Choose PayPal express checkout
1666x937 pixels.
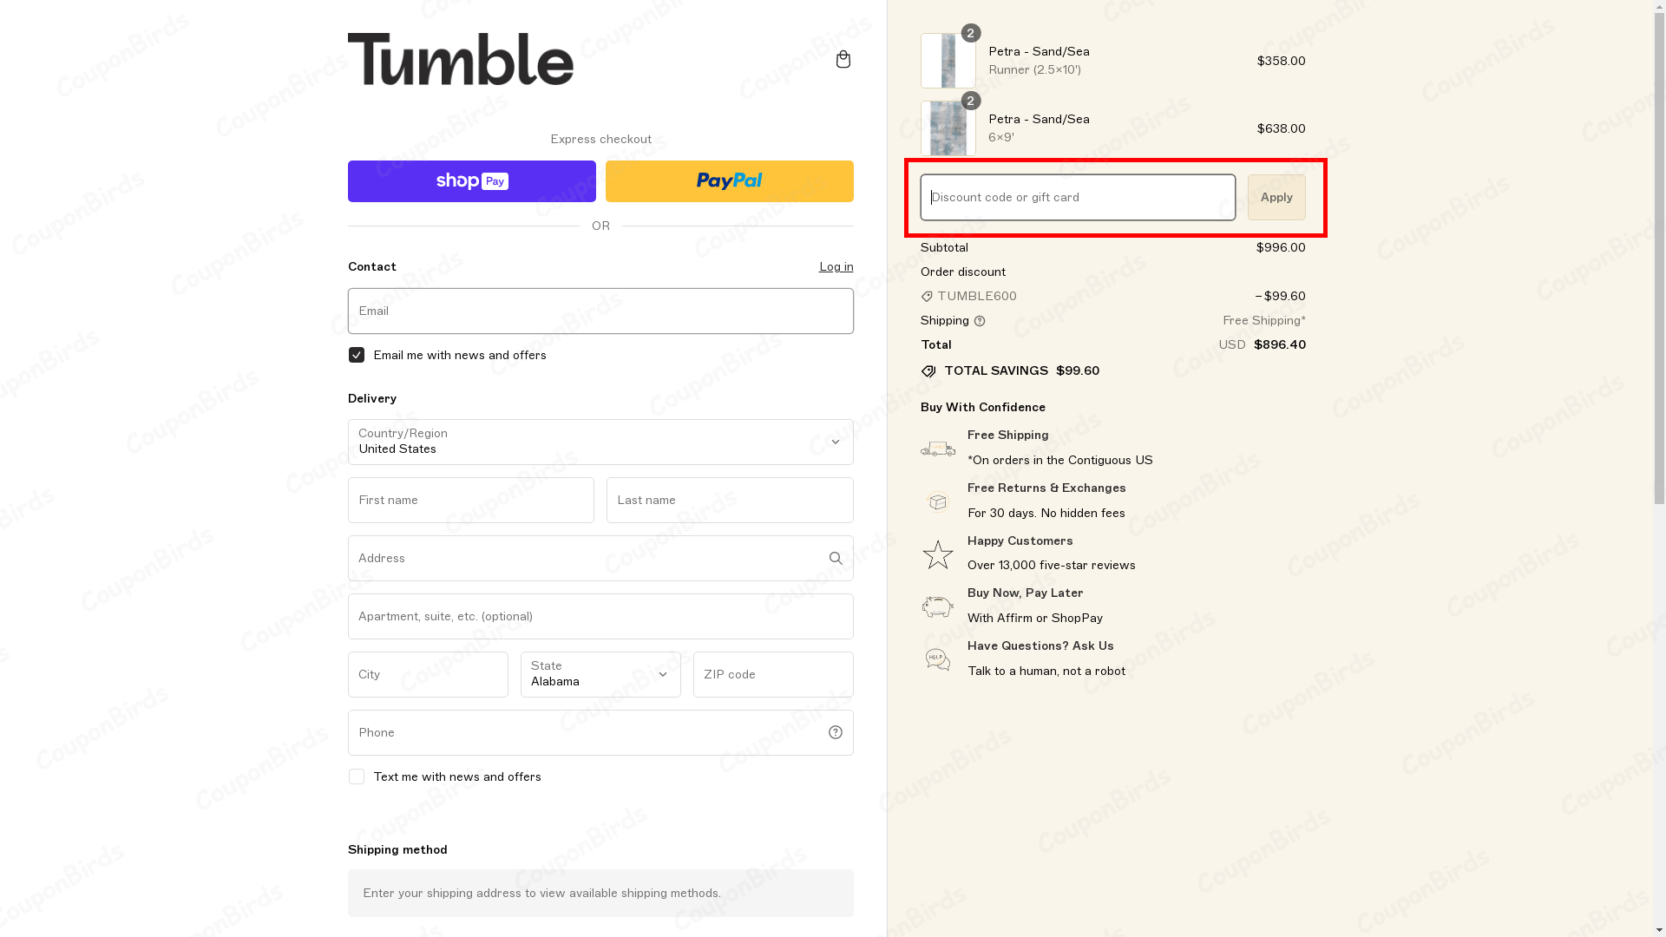(730, 181)
